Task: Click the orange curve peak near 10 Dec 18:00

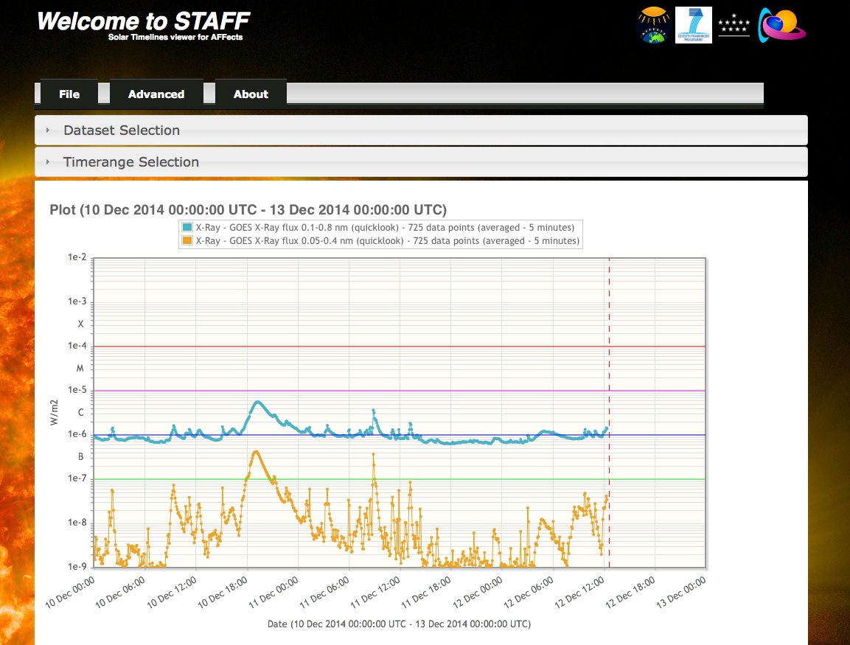Action: click(x=255, y=452)
